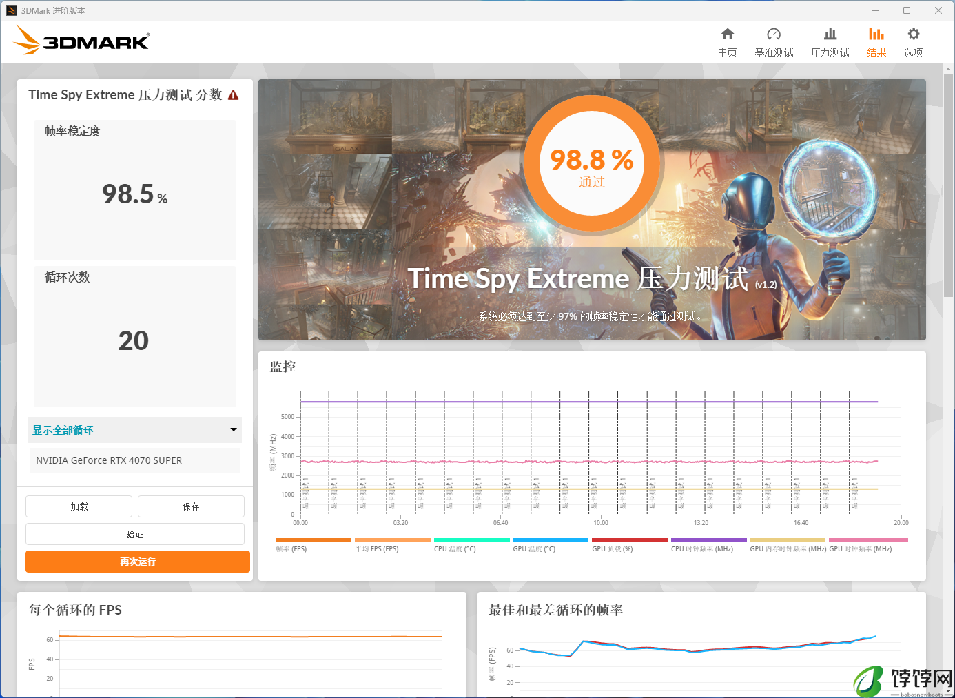Click the purple CPU clock line in monitoring chart
The image size is (955, 698).
589,402
